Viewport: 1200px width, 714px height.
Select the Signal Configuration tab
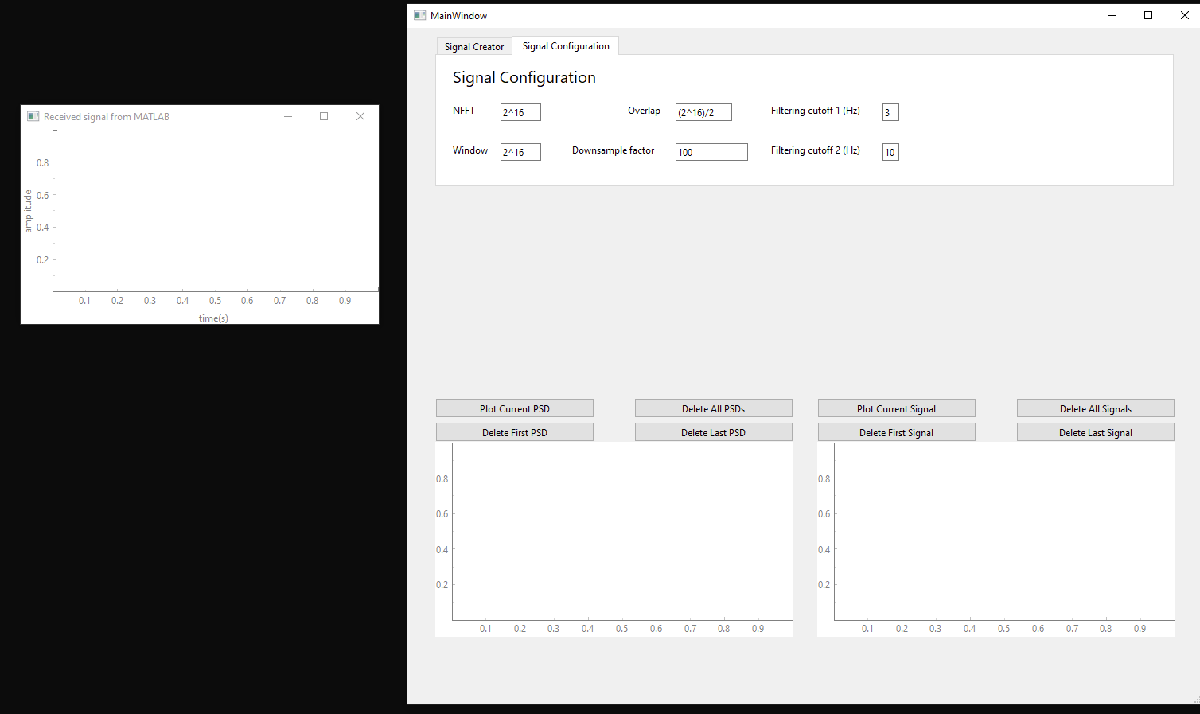point(565,45)
